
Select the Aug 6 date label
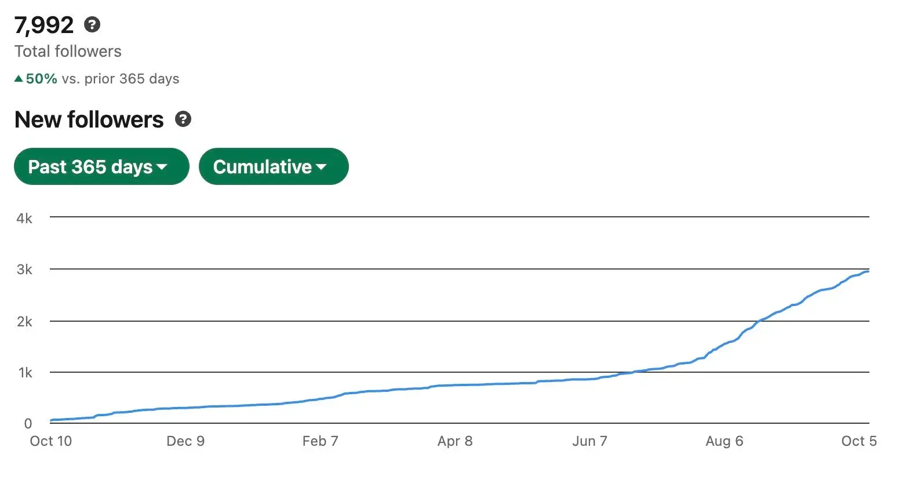coord(724,441)
